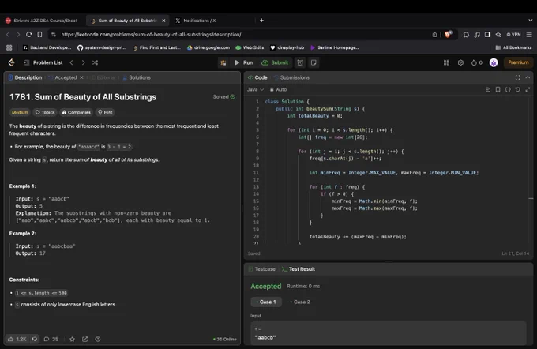Select Case 1 result
Screen dimensions: 537x349
coord(266,302)
